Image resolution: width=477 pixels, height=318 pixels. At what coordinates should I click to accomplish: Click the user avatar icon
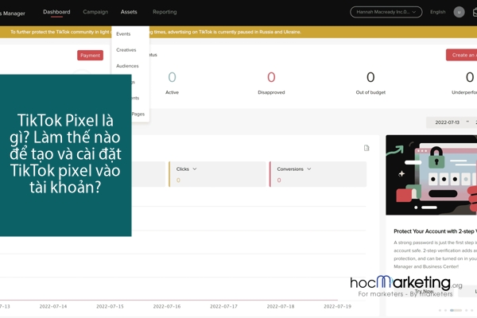coord(459,12)
